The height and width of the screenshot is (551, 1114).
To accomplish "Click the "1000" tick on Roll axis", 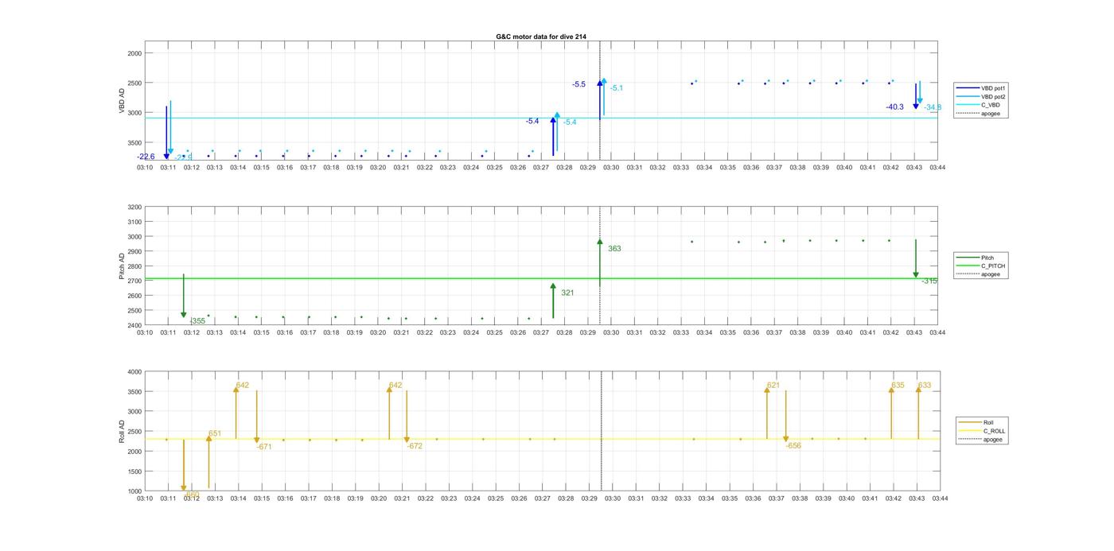I will (x=134, y=491).
